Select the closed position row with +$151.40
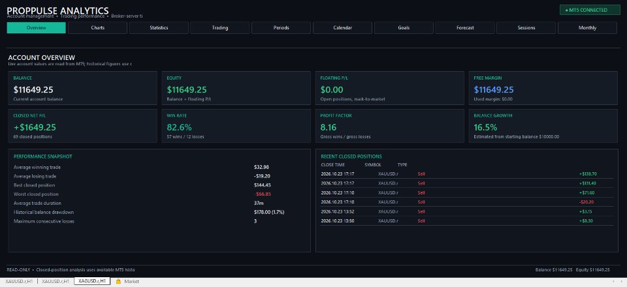Screen dimensions: 627x287 [x=466, y=183]
